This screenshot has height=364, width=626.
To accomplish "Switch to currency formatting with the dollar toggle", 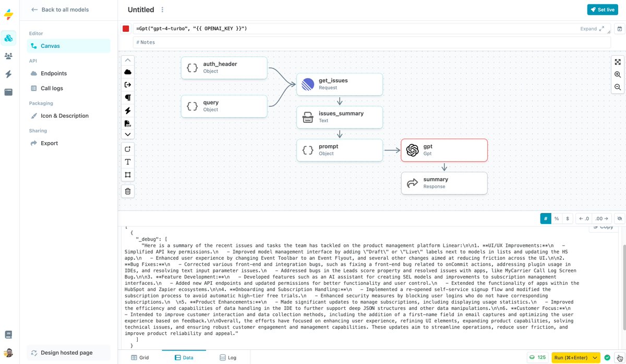I will [x=567, y=218].
